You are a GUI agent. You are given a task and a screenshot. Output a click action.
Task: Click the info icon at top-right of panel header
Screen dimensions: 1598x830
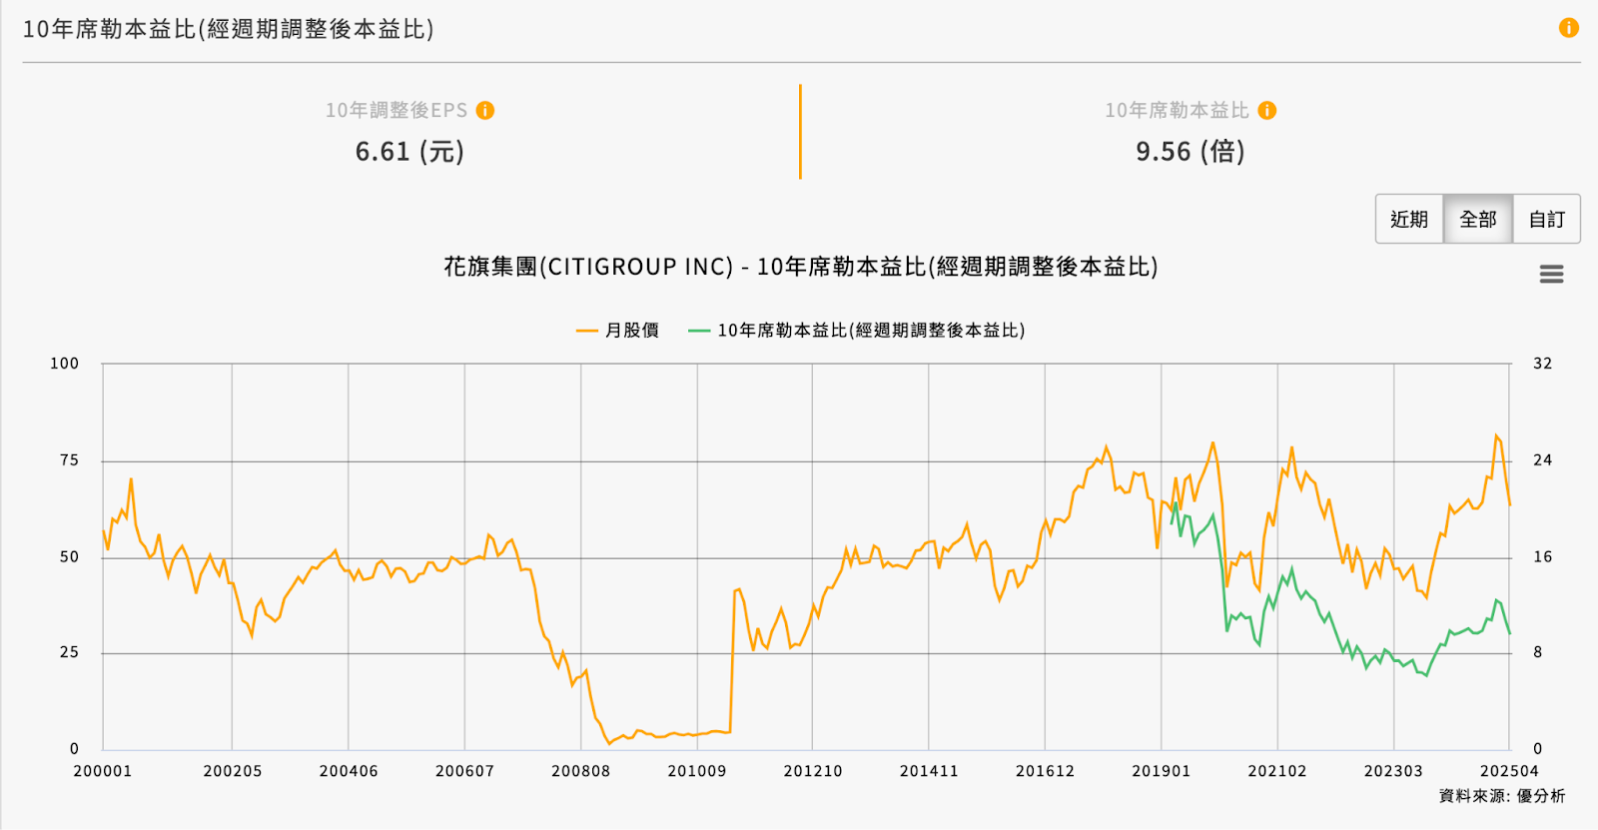click(1569, 28)
